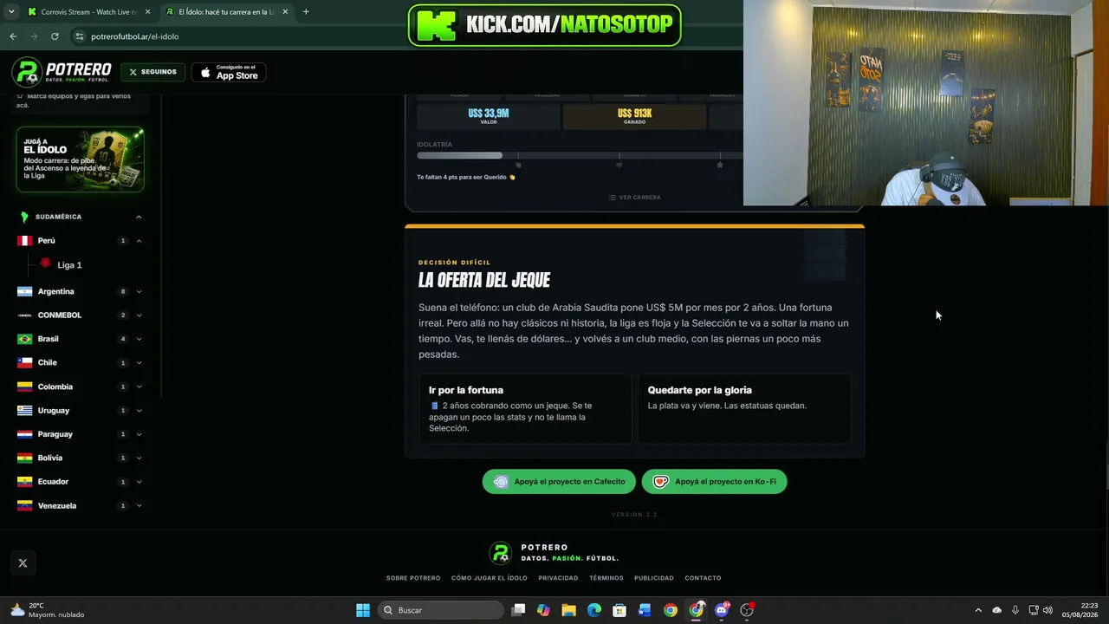
Task: Go back to the previous page
Action: (x=13, y=36)
